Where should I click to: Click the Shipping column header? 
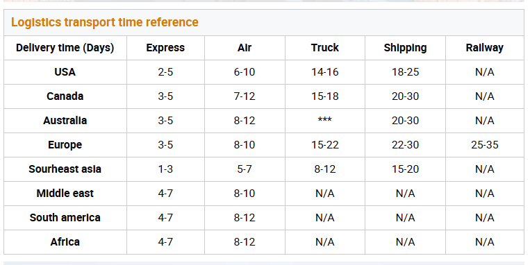point(405,48)
